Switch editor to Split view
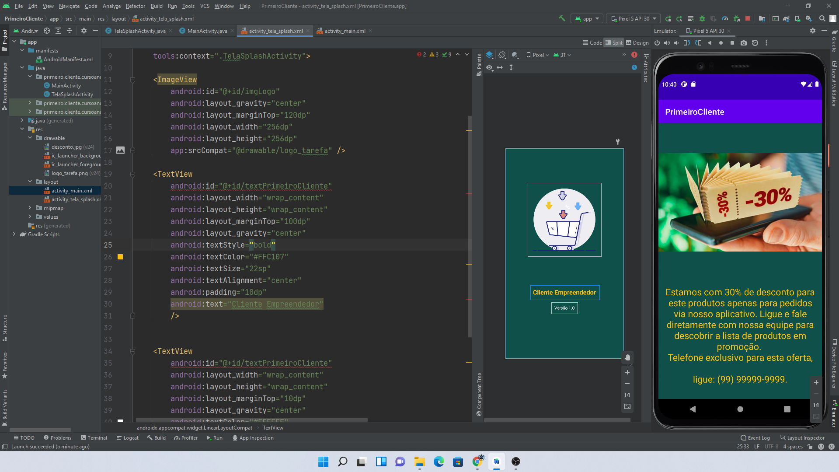The image size is (839, 472). point(613,43)
